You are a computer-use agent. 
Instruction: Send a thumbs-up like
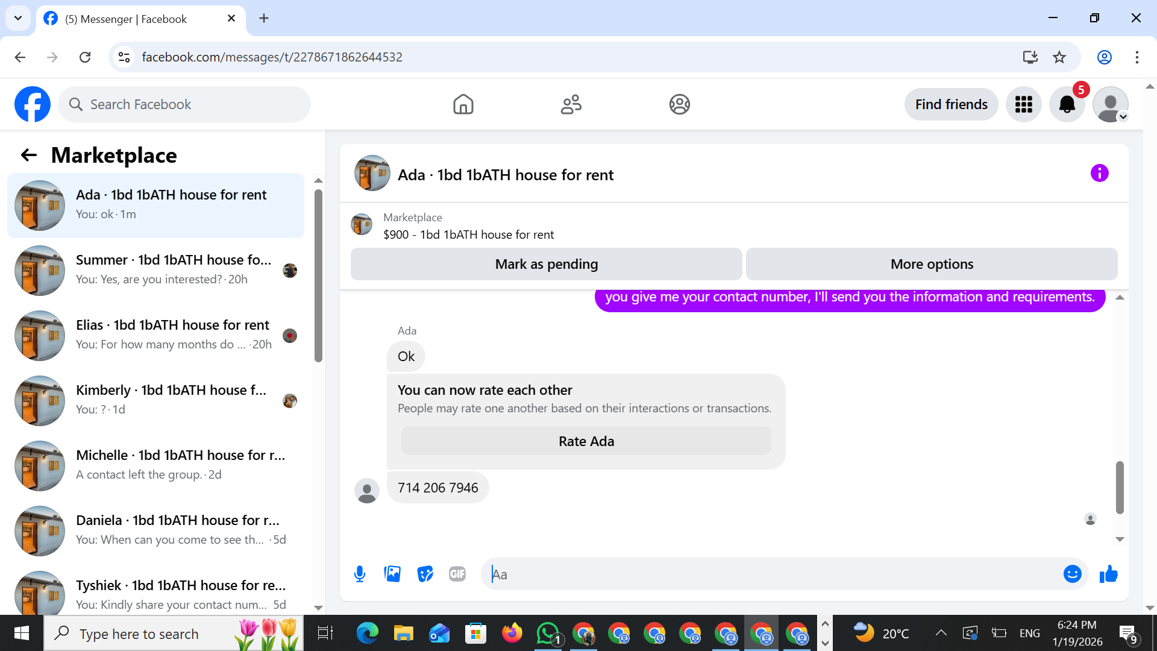pos(1108,574)
